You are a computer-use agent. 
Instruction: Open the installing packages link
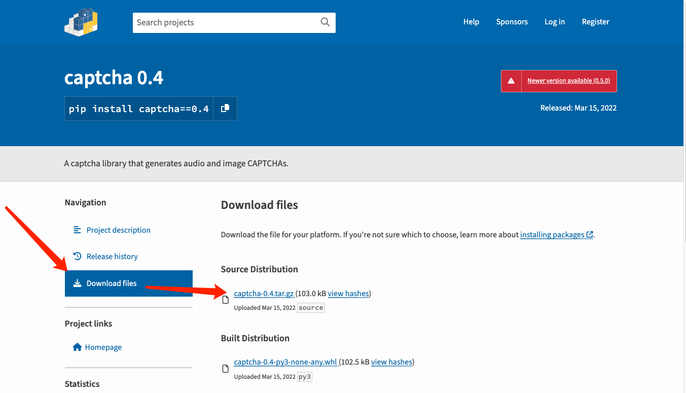[556, 235]
